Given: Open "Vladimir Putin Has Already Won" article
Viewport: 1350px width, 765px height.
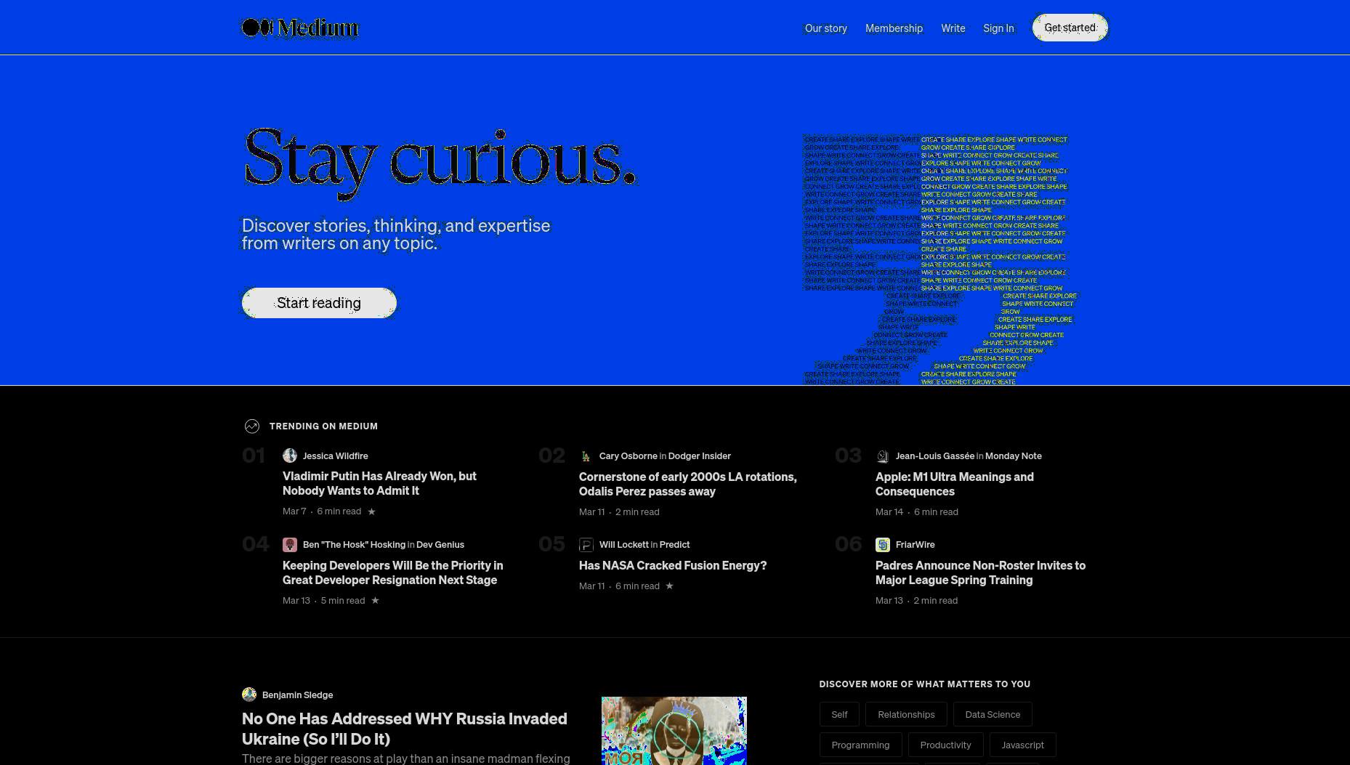Looking at the screenshot, I should tap(379, 483).
